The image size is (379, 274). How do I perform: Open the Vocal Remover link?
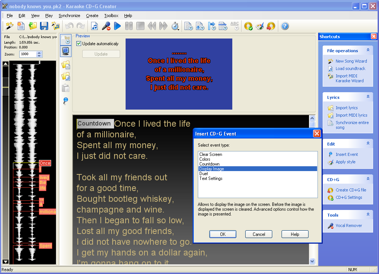point(349,225)
